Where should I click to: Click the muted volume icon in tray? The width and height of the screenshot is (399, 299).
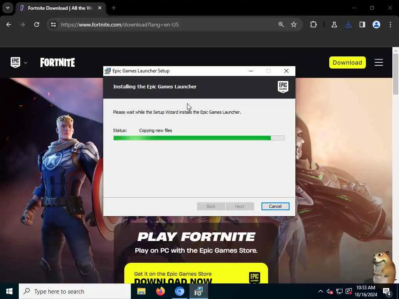coord(330,291)
